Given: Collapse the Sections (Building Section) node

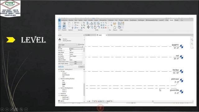Looking at the screenshot, I should pyautogui.click(x=59, y=88).
